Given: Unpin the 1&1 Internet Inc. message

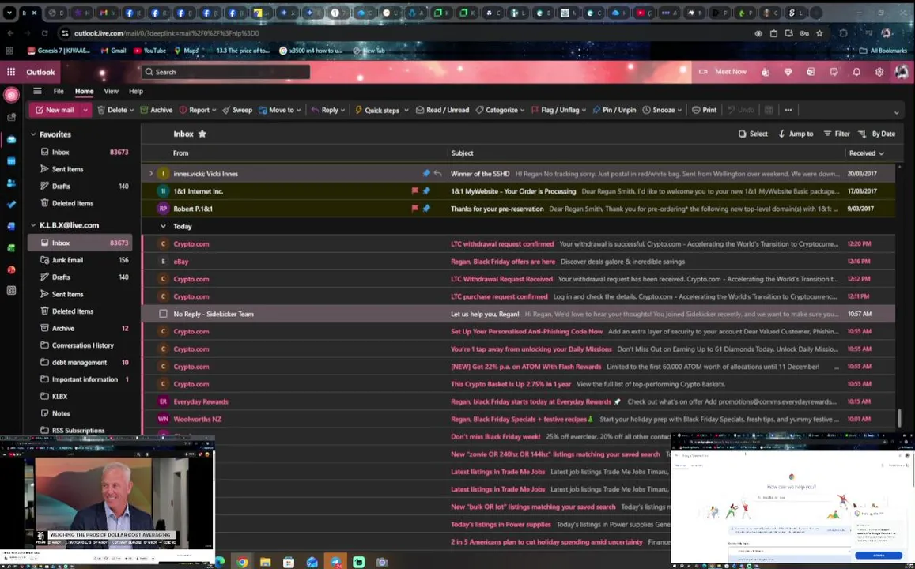Looking at the screenshot, I should tap(426, 190).
